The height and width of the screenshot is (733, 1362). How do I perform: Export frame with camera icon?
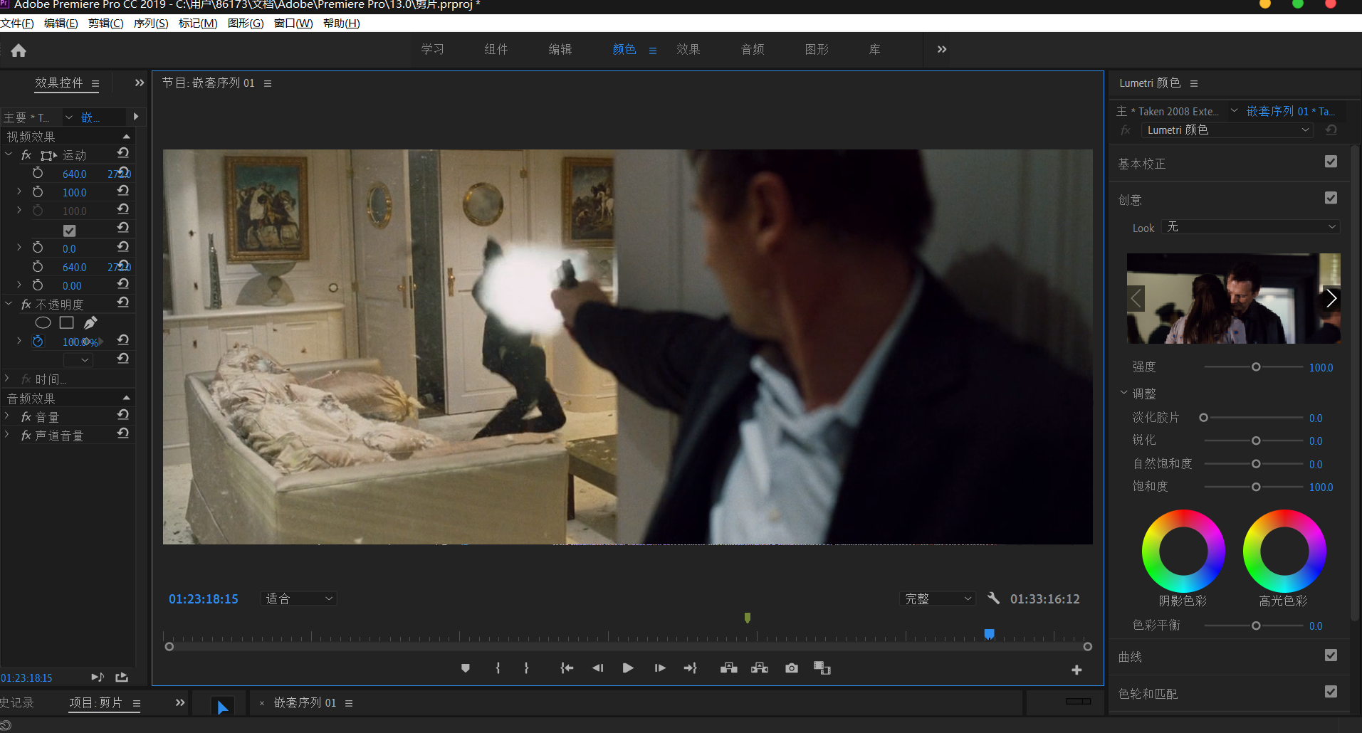(x=791, y=668)
